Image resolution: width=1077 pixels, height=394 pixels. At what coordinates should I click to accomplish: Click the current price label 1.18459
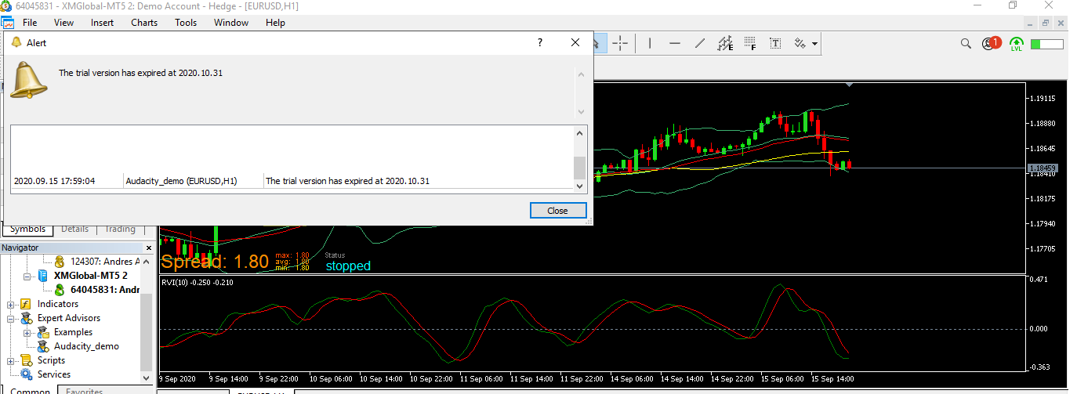[1043, 168]
